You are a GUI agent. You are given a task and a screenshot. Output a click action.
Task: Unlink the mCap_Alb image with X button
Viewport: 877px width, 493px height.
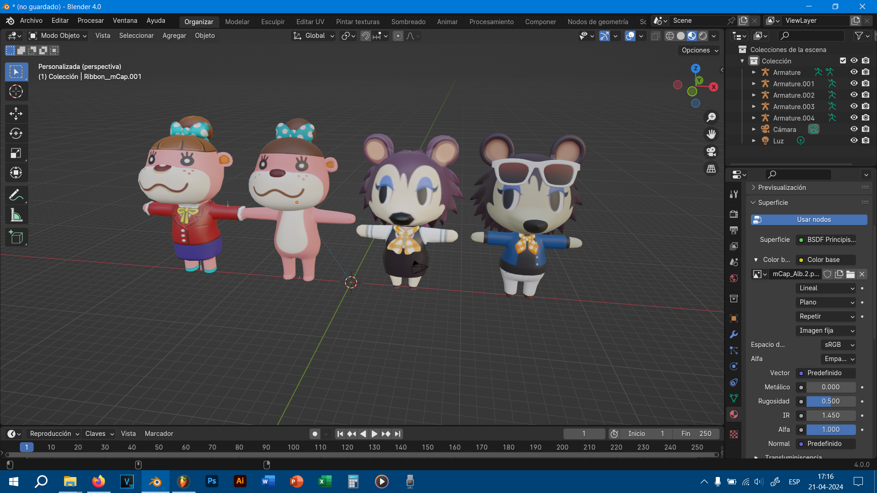coord(862,274)
